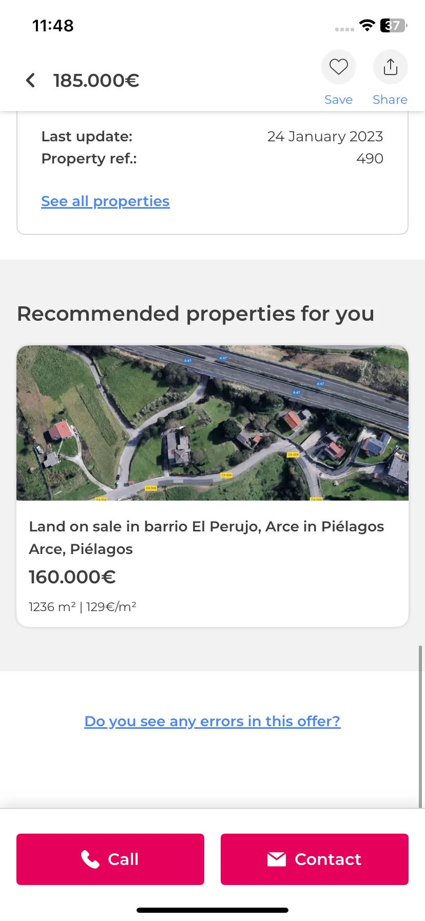Tap the 185.000€ price header
The height and width of the screenshot is (921, 425).
tap(96, 81)
